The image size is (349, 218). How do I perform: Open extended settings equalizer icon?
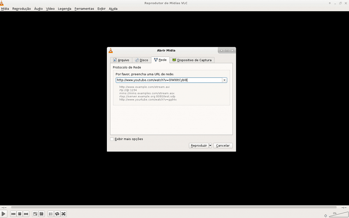point(41,214)
